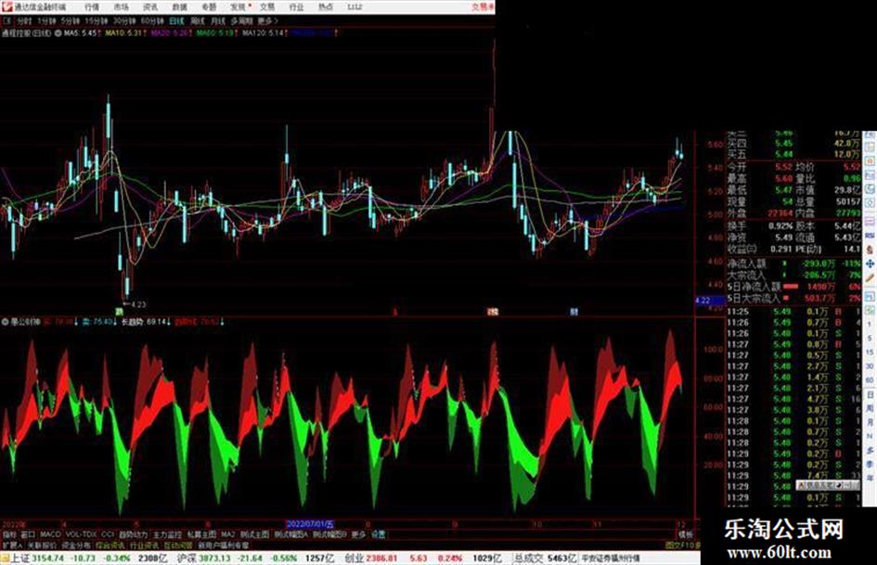
Task: Open the 发现 menu
Action: click(239, 6)
